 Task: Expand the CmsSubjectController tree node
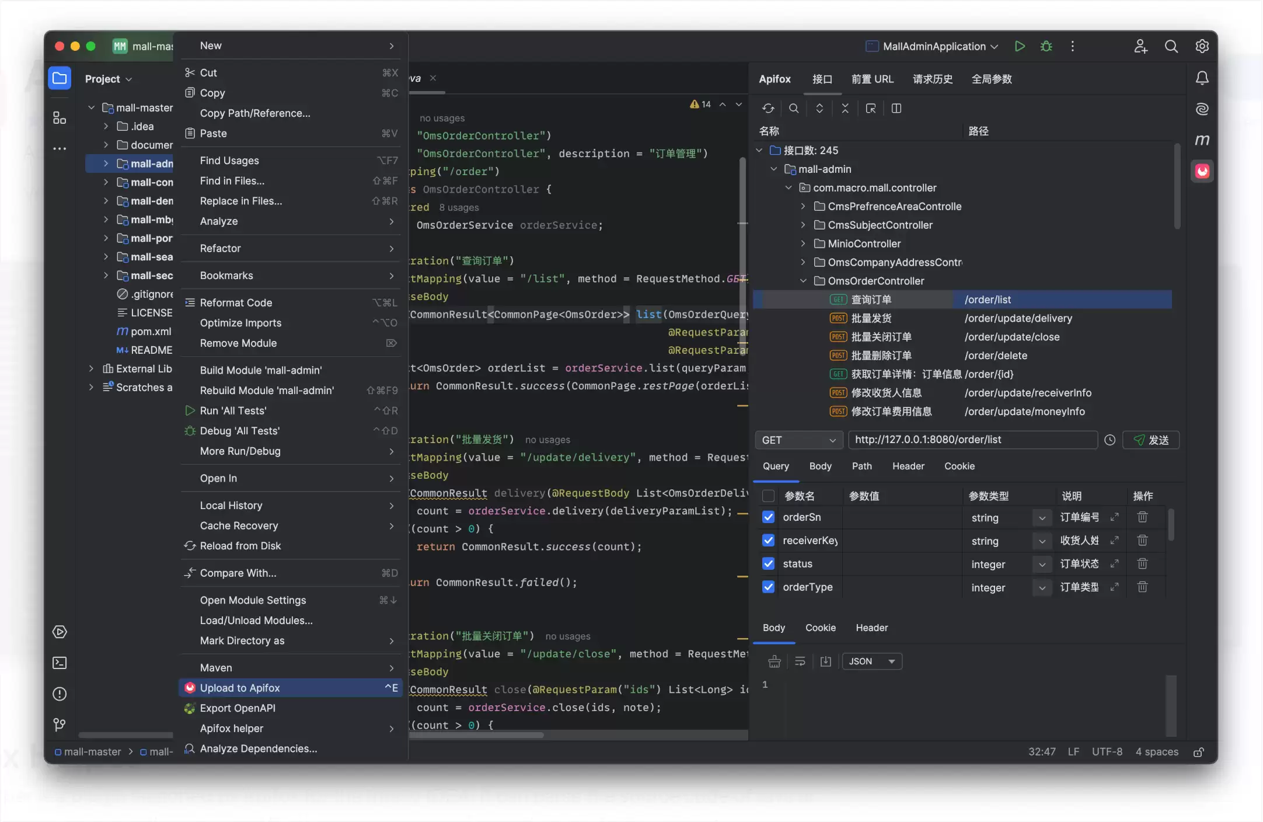pyautogui.click(x=803, y=225)
